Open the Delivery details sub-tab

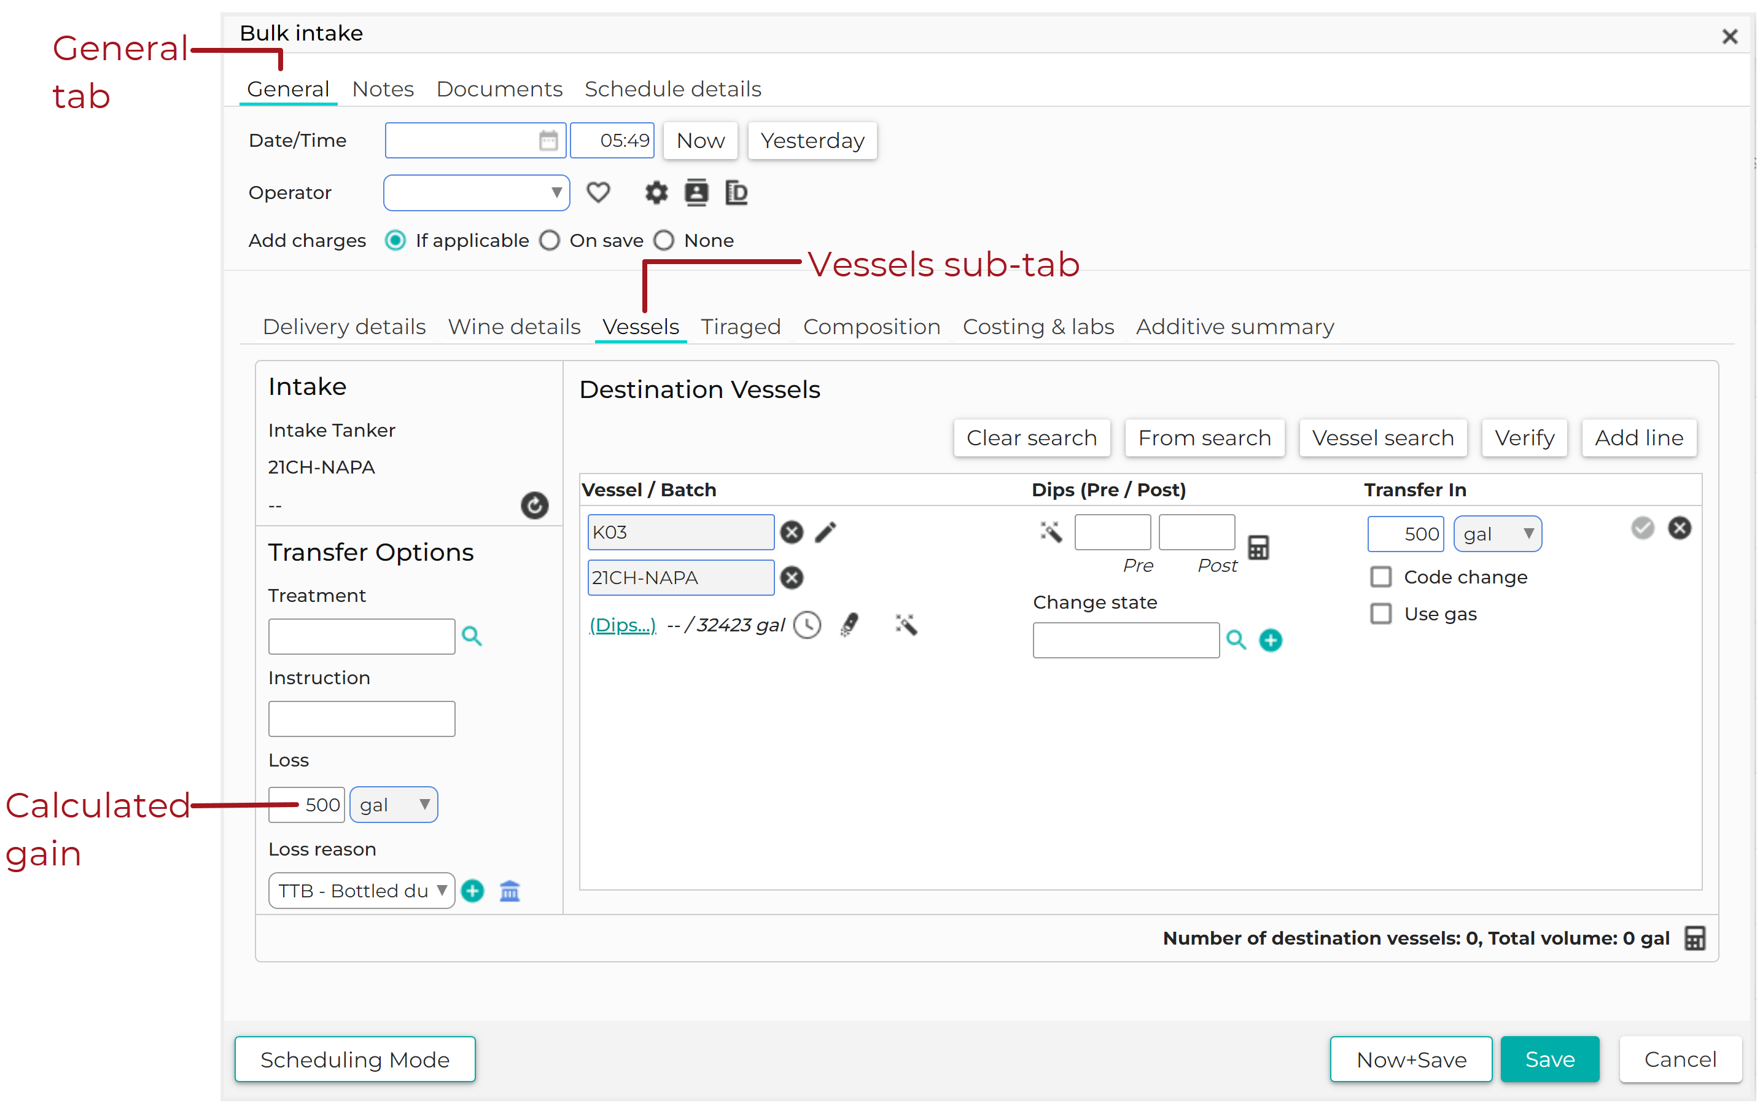click(345, 327)
